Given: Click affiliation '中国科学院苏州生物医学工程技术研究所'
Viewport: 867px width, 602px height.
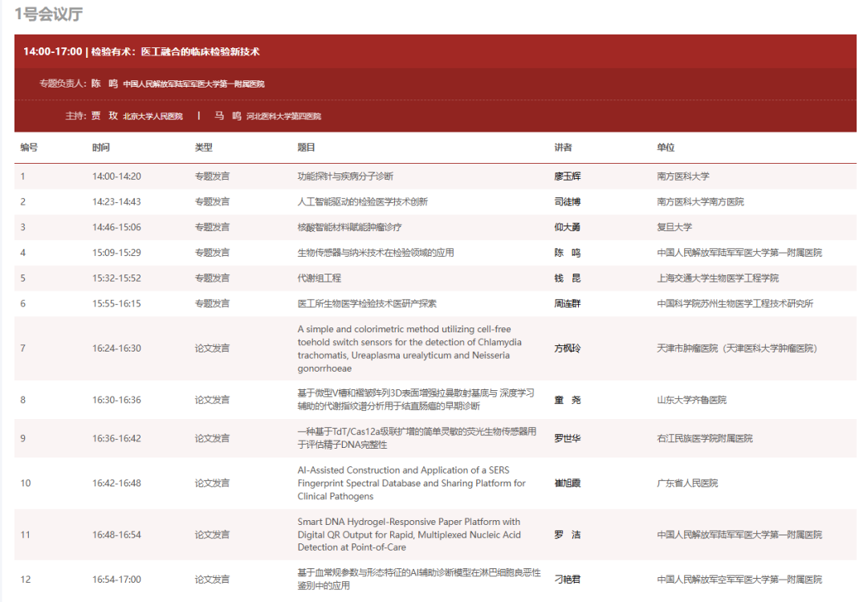Looking at the screenshot, I should pos(735,303).
